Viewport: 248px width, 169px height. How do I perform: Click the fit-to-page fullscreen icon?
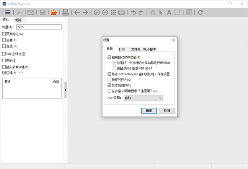pyautogui.click(x=121, y=12)
